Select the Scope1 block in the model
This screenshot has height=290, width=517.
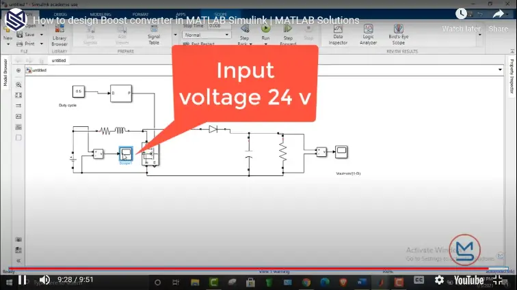(x=126, y=152)
